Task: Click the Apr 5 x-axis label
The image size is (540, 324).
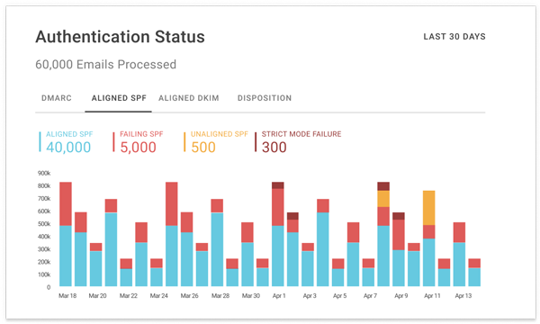Action: point(340,296)
